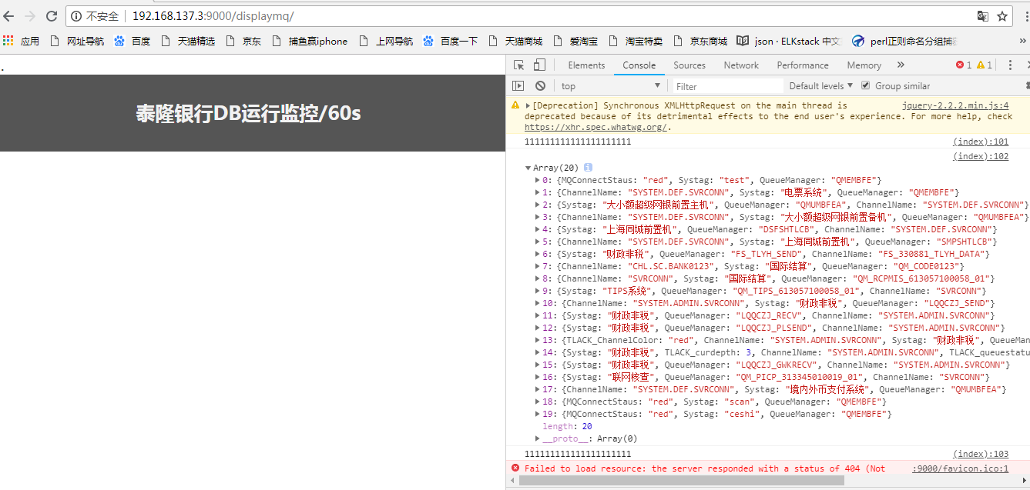
Task: Open the top context dropdown
Action: click(x=610, y=86)
